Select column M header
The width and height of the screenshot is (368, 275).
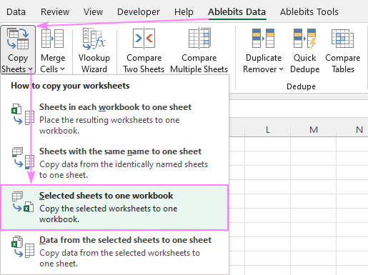coord(314,130)
